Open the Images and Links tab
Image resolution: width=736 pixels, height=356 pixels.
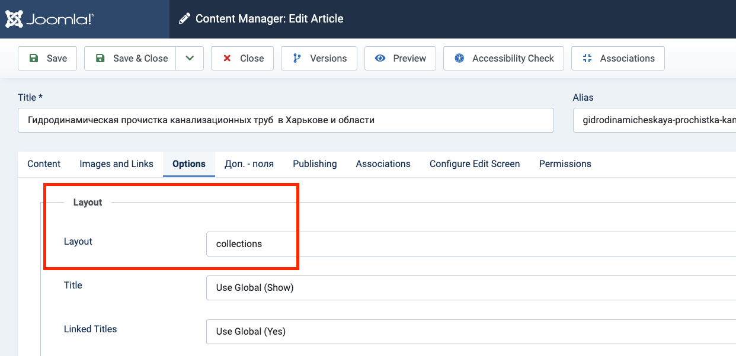click(116, 164)
